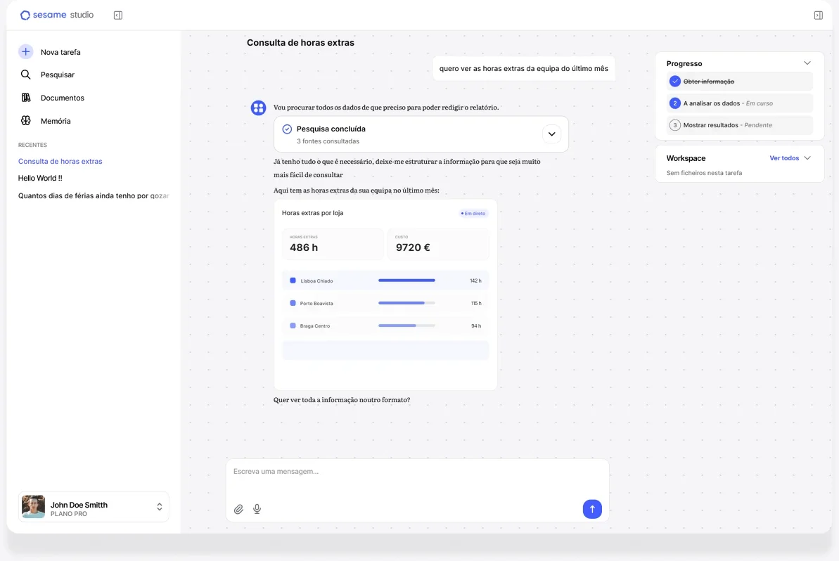Select Consulta de horas extras in recents
The image size is (839, 561).
click(60, 161)
